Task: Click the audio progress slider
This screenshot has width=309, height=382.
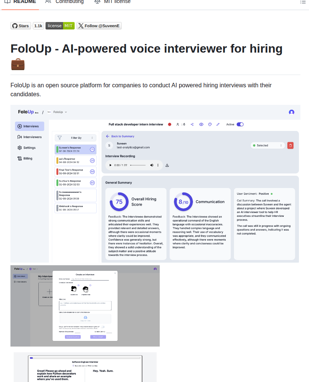Action: [x=138, y=165]
